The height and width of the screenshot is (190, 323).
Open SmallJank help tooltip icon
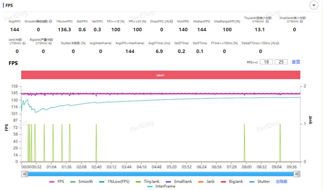(300, 21)
